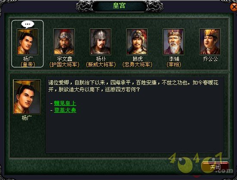Click the emperor's dialogue text paragraph
Viewport: 237px width, 180px height.
point(133,86)
